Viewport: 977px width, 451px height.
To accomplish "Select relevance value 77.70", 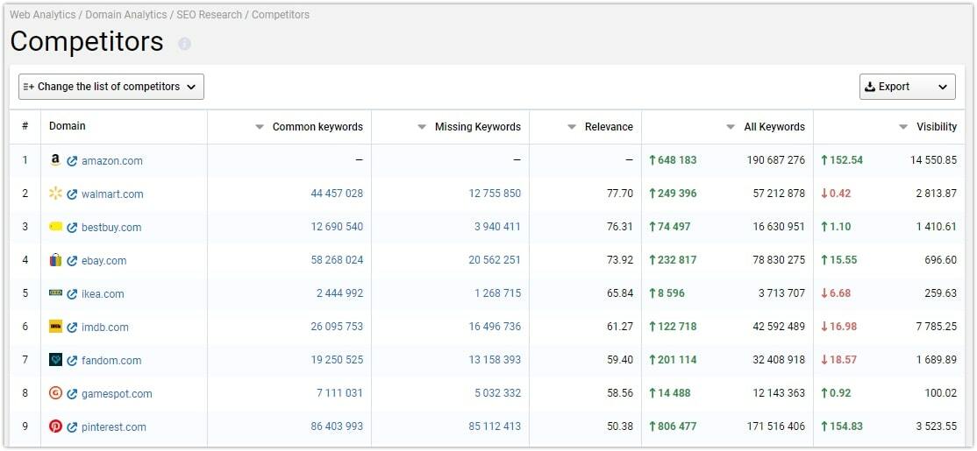I will point(620,194).
